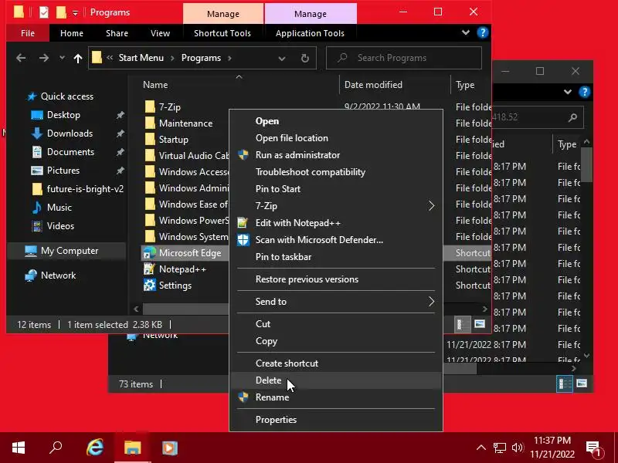Open Downloads in the navigation pane
This screenshot has height=463, width=618.
point(70,133)
